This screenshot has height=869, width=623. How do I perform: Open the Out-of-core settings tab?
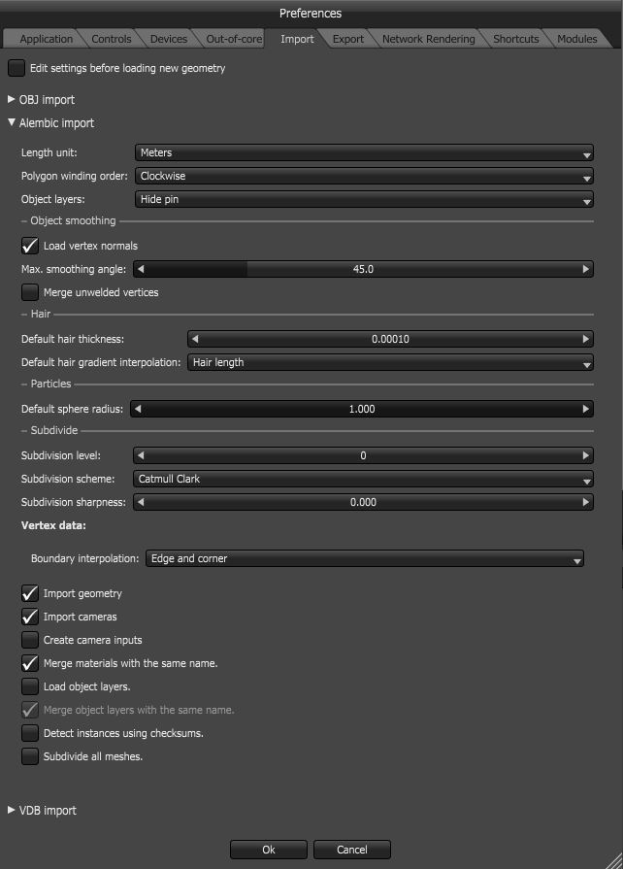pos(232,39)
